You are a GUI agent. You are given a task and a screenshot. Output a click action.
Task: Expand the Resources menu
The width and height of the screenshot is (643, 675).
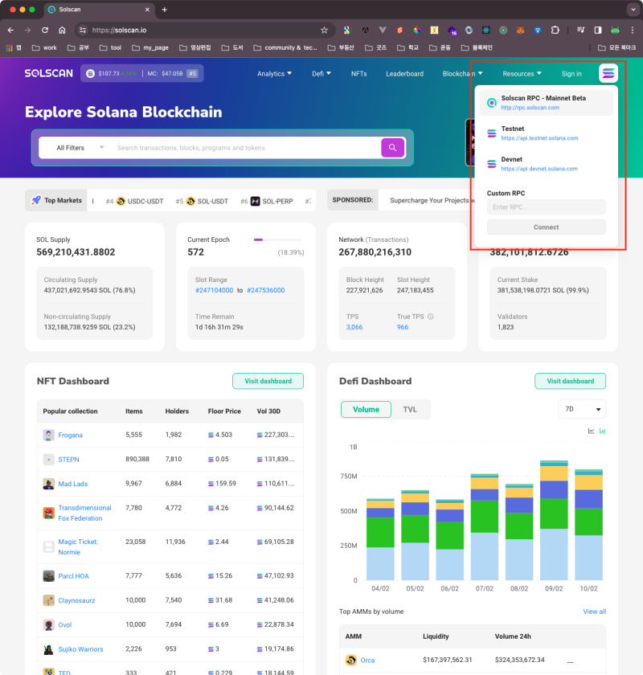(x=522, y=74)
